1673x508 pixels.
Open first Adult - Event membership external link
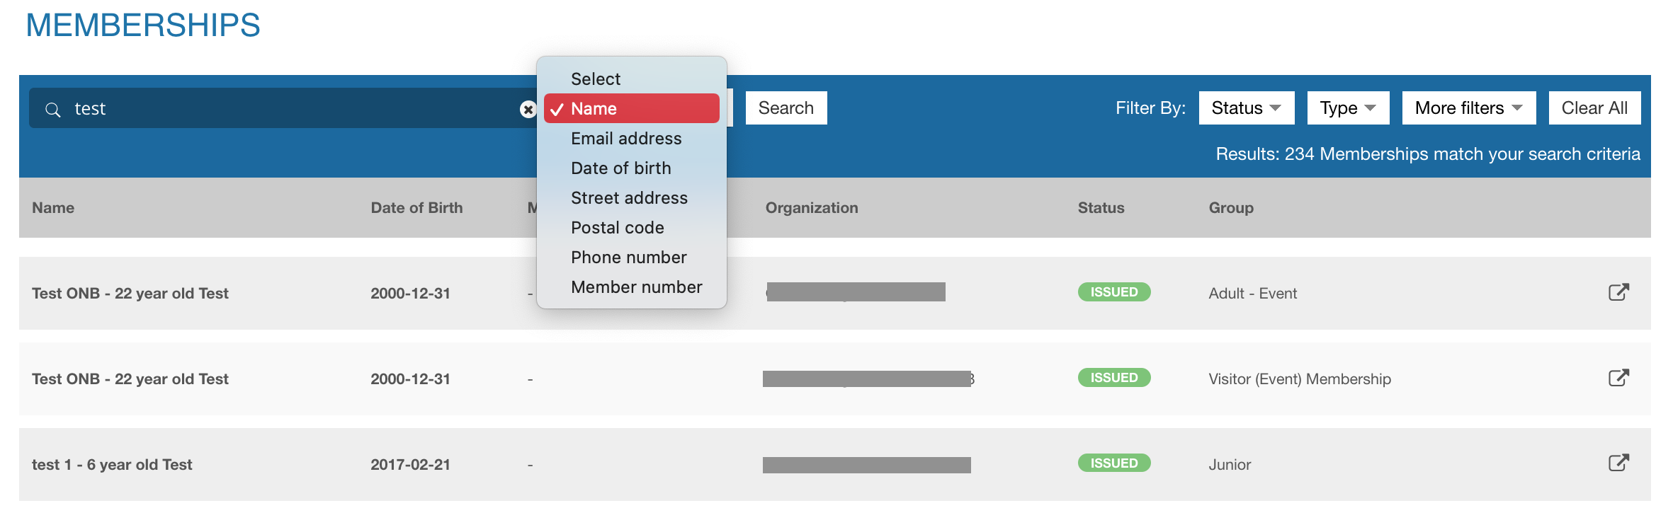[x=1618, y=292]
